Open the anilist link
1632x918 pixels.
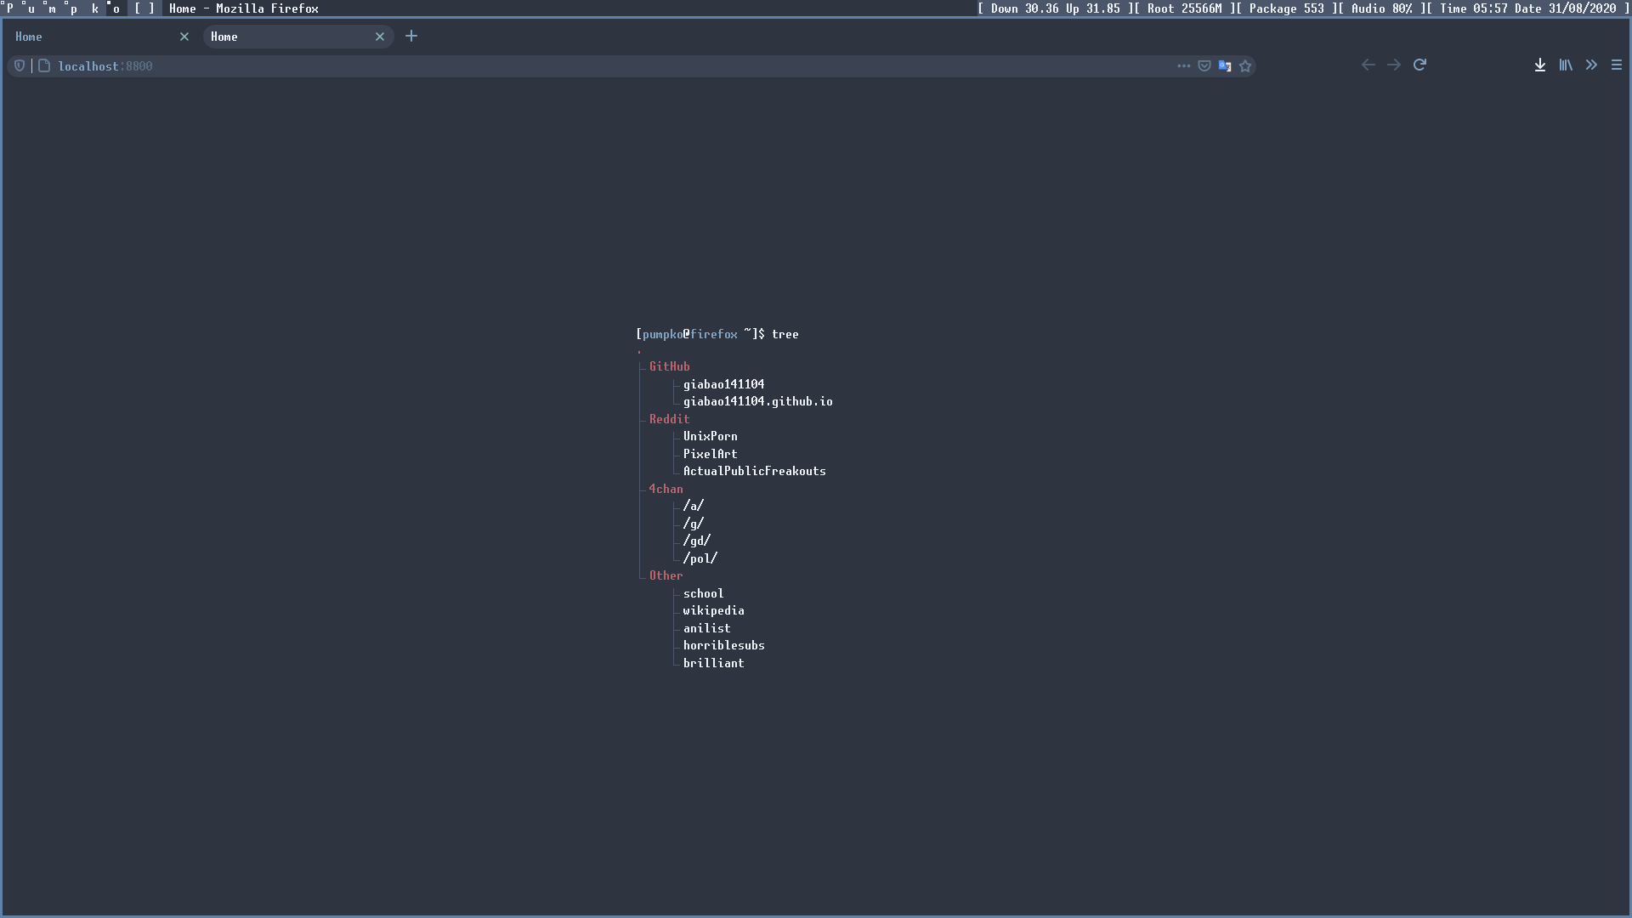pos(706,628)
